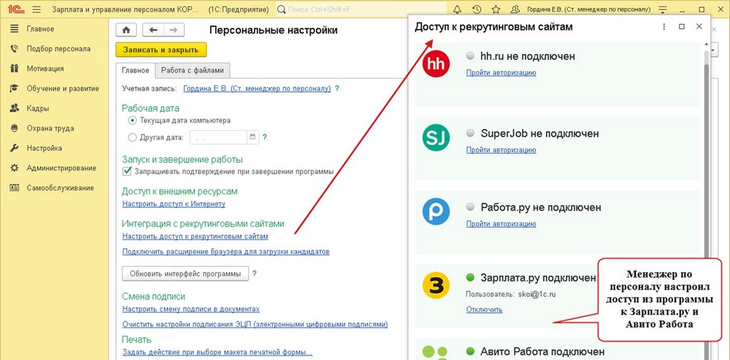730x360 pixels.
Task: Click the SuperJob SJ logo icon
Action: pos(436,137)
